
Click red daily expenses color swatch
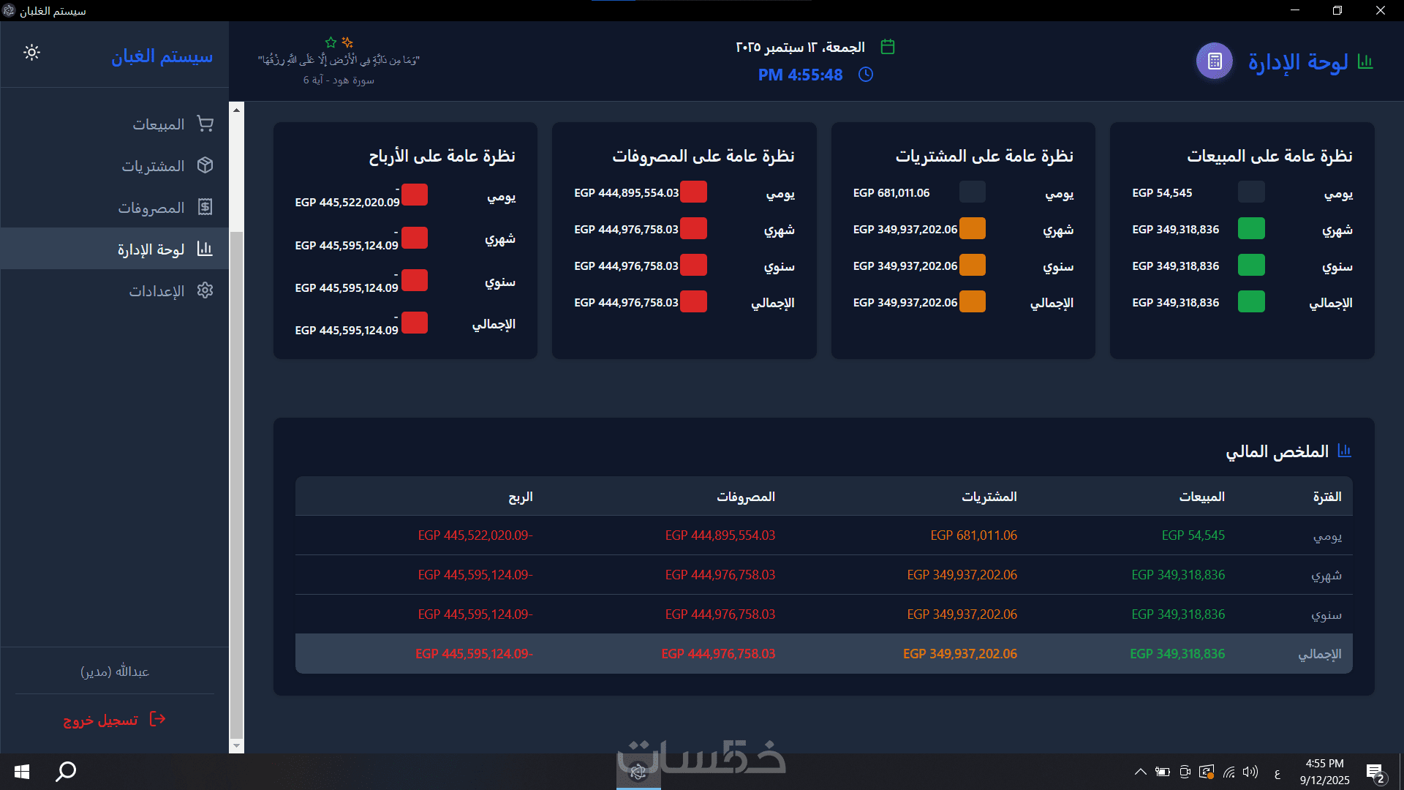693,192
